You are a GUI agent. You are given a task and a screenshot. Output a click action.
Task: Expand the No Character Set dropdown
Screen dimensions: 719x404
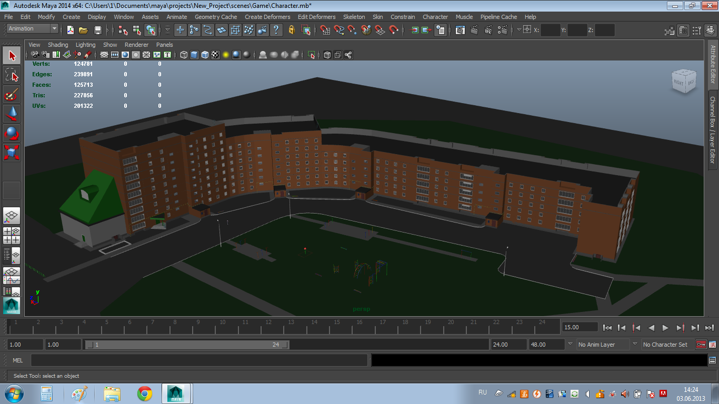(x=665, y=345)
